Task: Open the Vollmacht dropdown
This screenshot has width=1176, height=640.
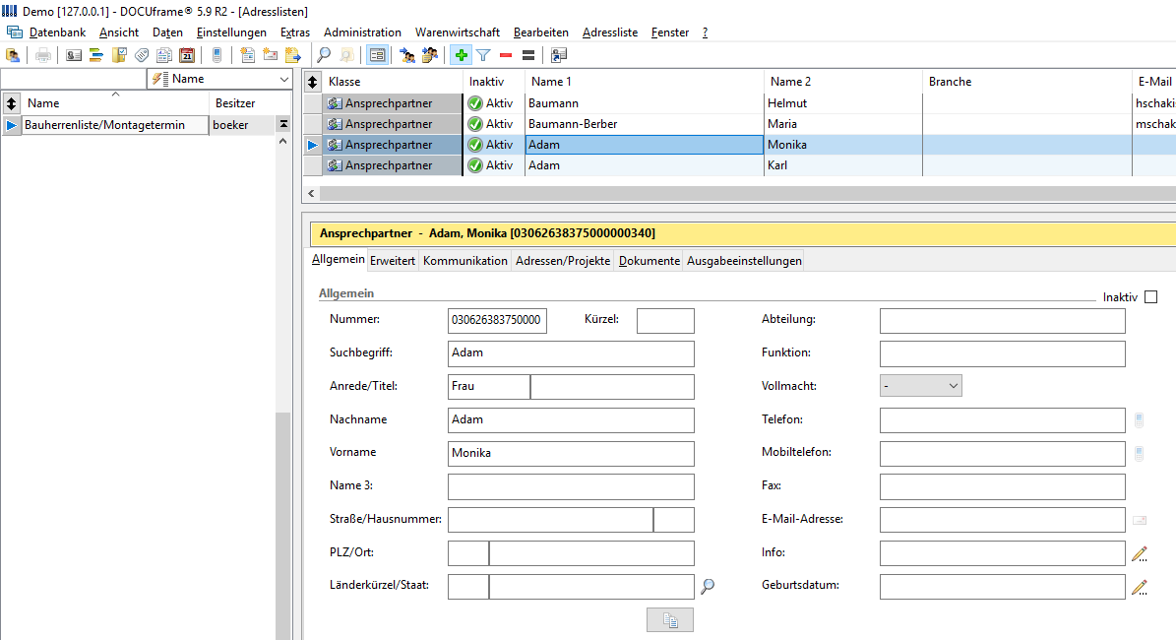Action: pyautogui.click(x=920, y=386)
